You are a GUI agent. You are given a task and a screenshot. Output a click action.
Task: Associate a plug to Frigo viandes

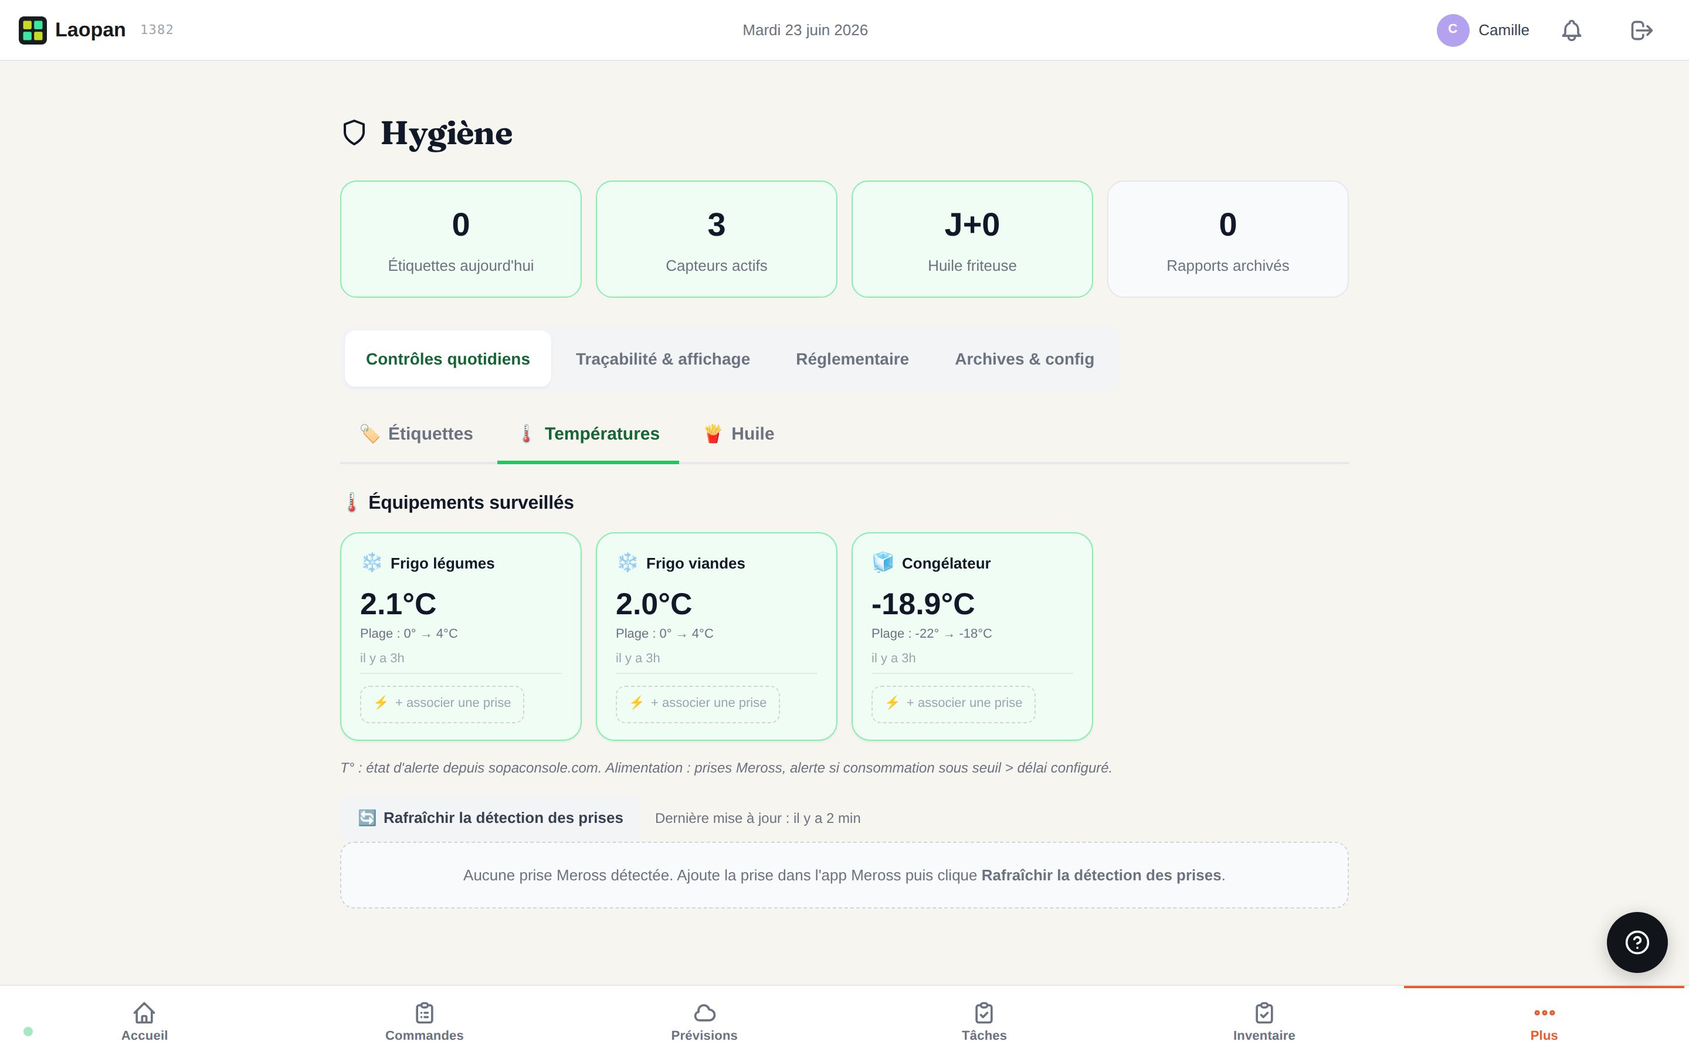[x=698, y=703]
